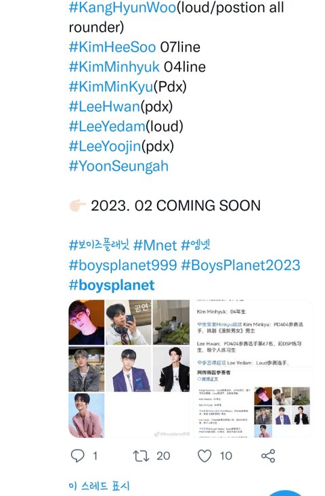
Task: Open the #LeeHwan hashtag
Action: [x=104, y=107]
